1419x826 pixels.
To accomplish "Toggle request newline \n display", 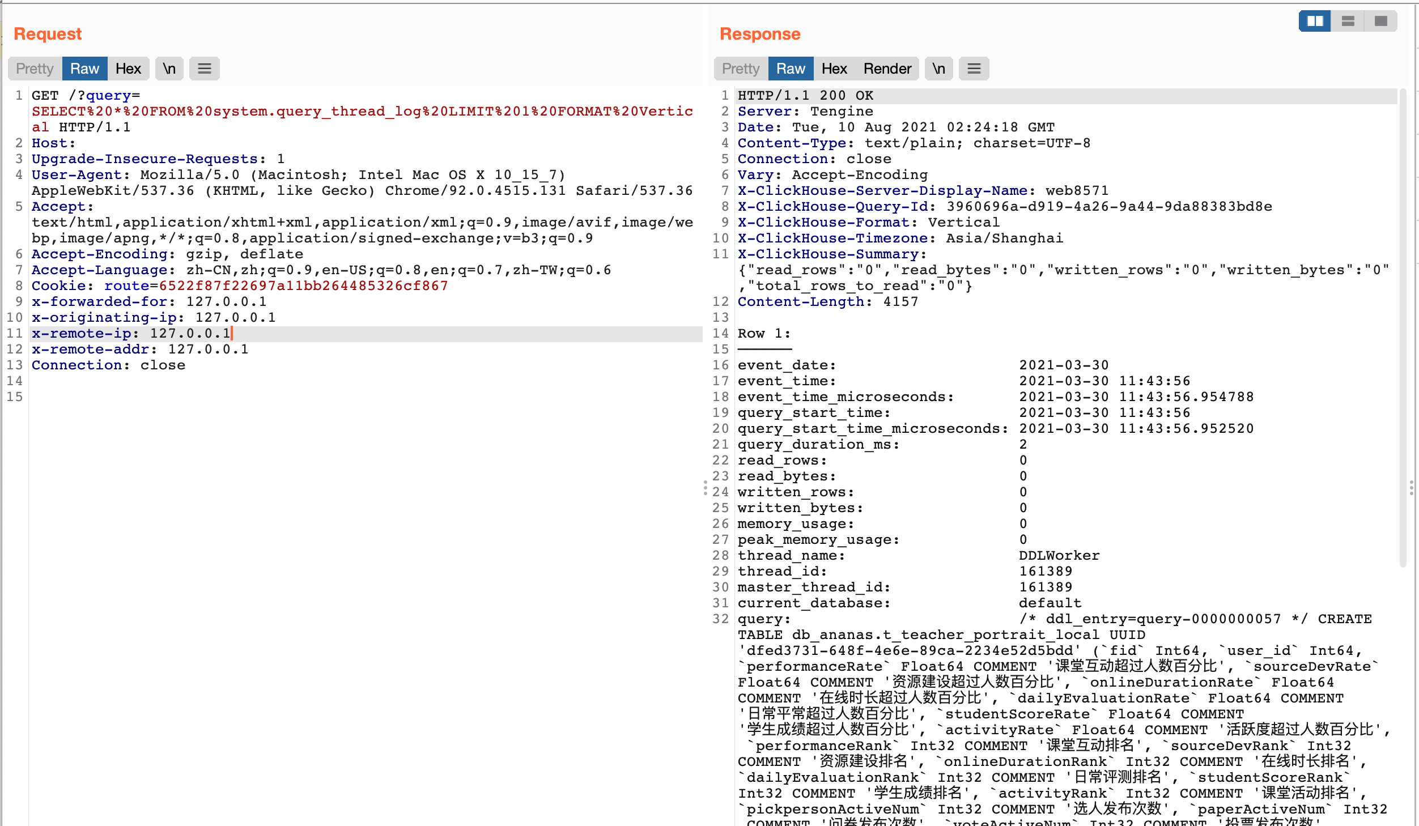I will pyautogui.click(x=169, y=69).
